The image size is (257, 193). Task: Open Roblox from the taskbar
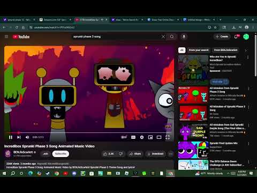[x=126, y=173]
